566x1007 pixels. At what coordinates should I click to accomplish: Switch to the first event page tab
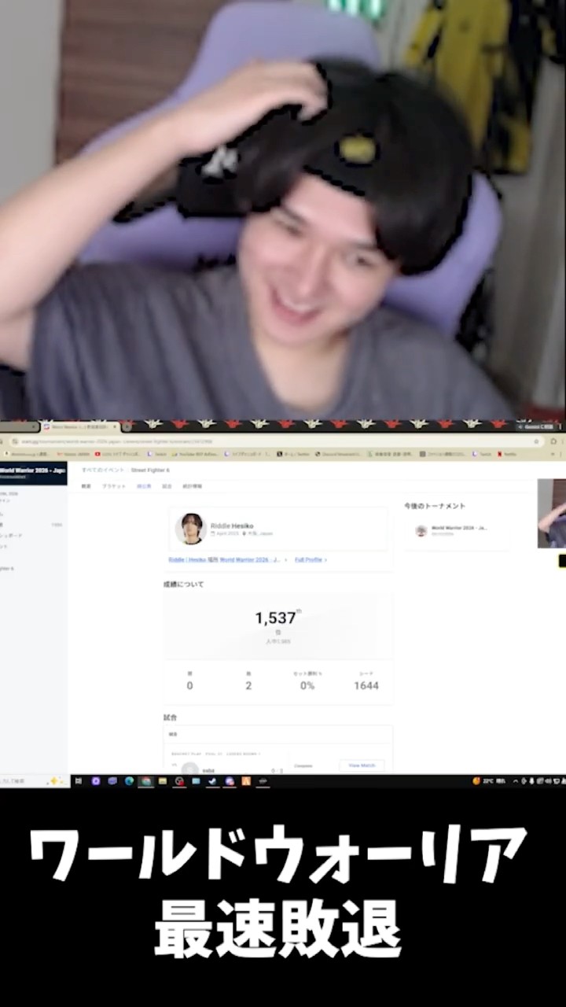click(86, 486)
